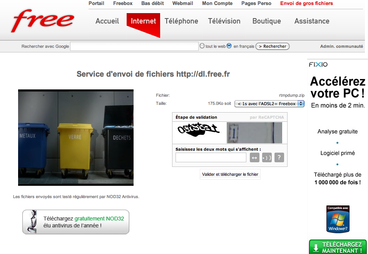Focus the Google search input field

134,46
